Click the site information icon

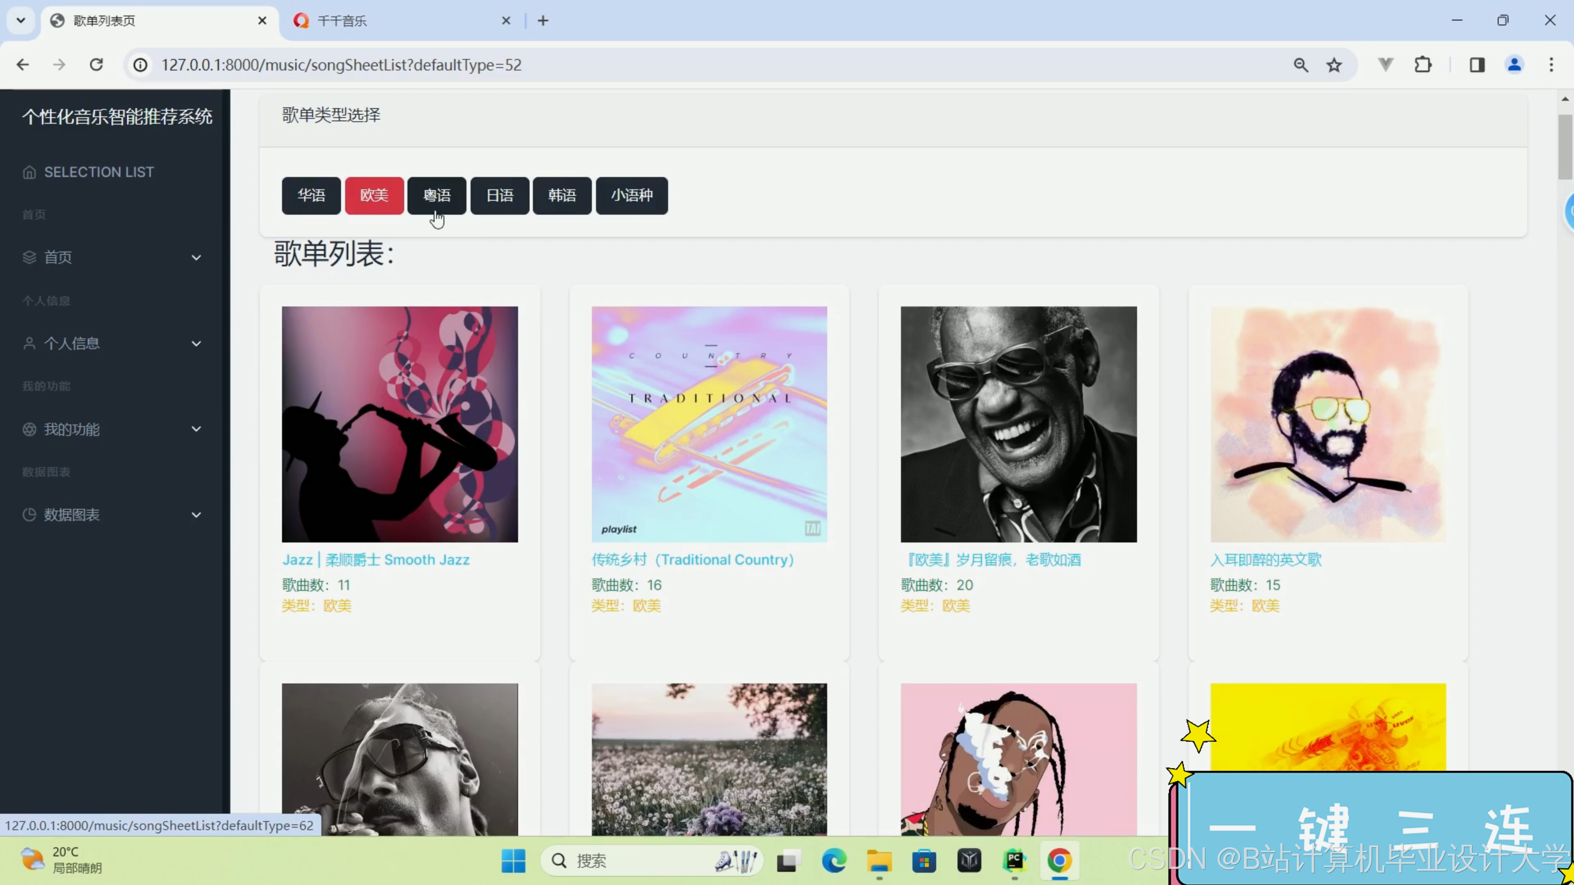[x=141, y=65]
